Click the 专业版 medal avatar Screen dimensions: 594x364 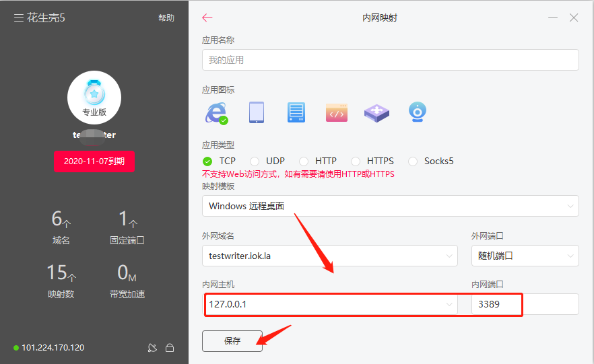pos(94,98)
